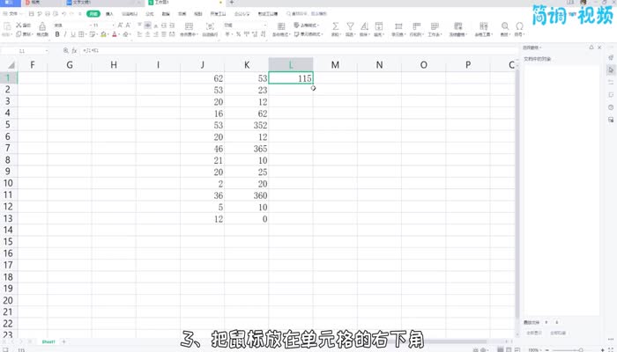Click the Merge and Center icon

coord(185,26)
